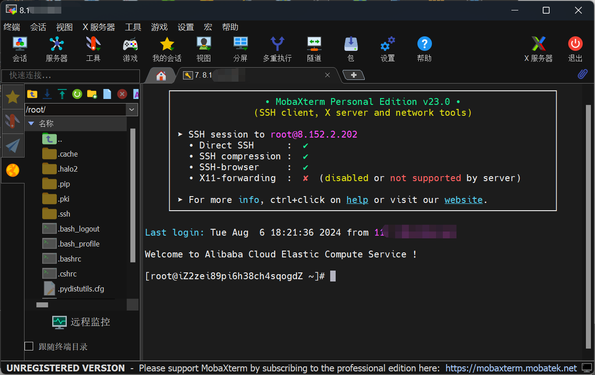Click the sidebar paper-plane Macros tab
Screen dimensions: 595x375
click(13, 145)
